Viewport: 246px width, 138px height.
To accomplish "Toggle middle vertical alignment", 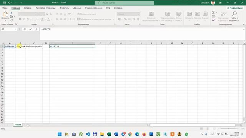I will [61, 14].
